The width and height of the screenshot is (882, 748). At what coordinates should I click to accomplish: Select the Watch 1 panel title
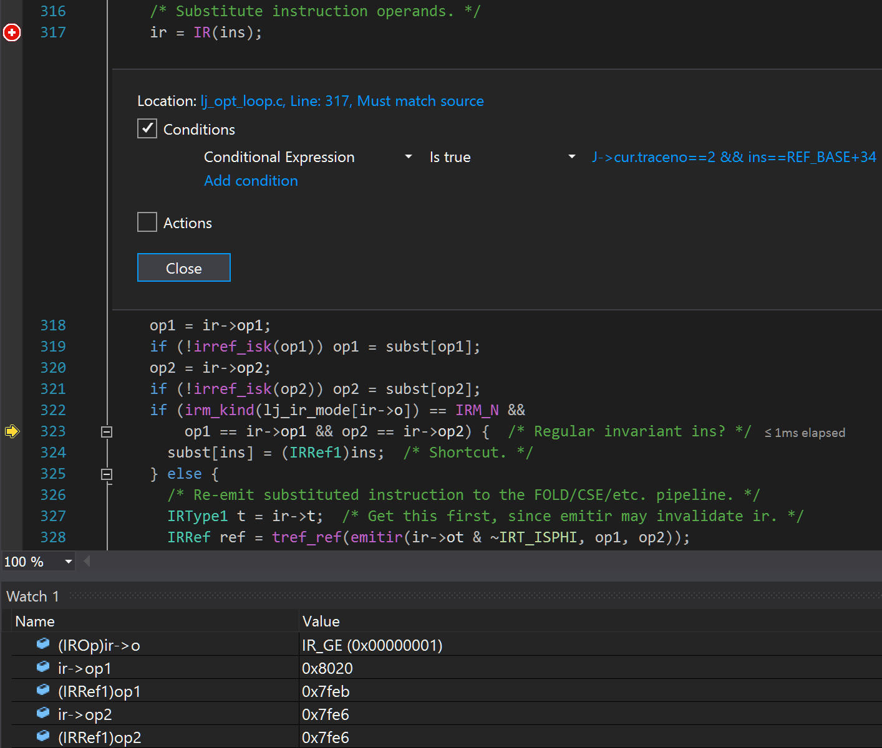32,597
